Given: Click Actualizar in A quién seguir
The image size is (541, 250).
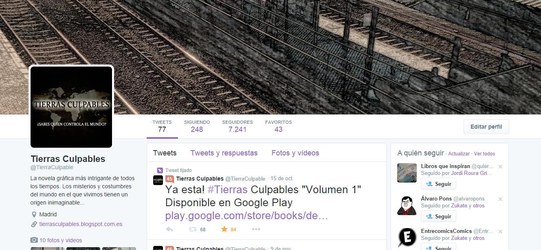Looking at the screenshot, I should (x=459, y=154).
